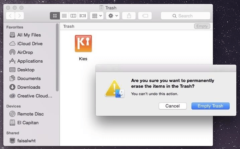Go forward with the right arrow
Viewport: 240px width, 149px height.
pyautogui.click(x=20, y=16)
